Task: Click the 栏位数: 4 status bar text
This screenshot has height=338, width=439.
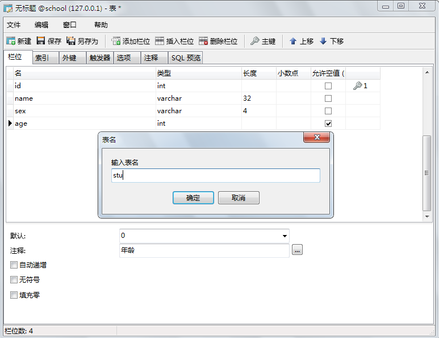Action: click(x=19, y=331)
